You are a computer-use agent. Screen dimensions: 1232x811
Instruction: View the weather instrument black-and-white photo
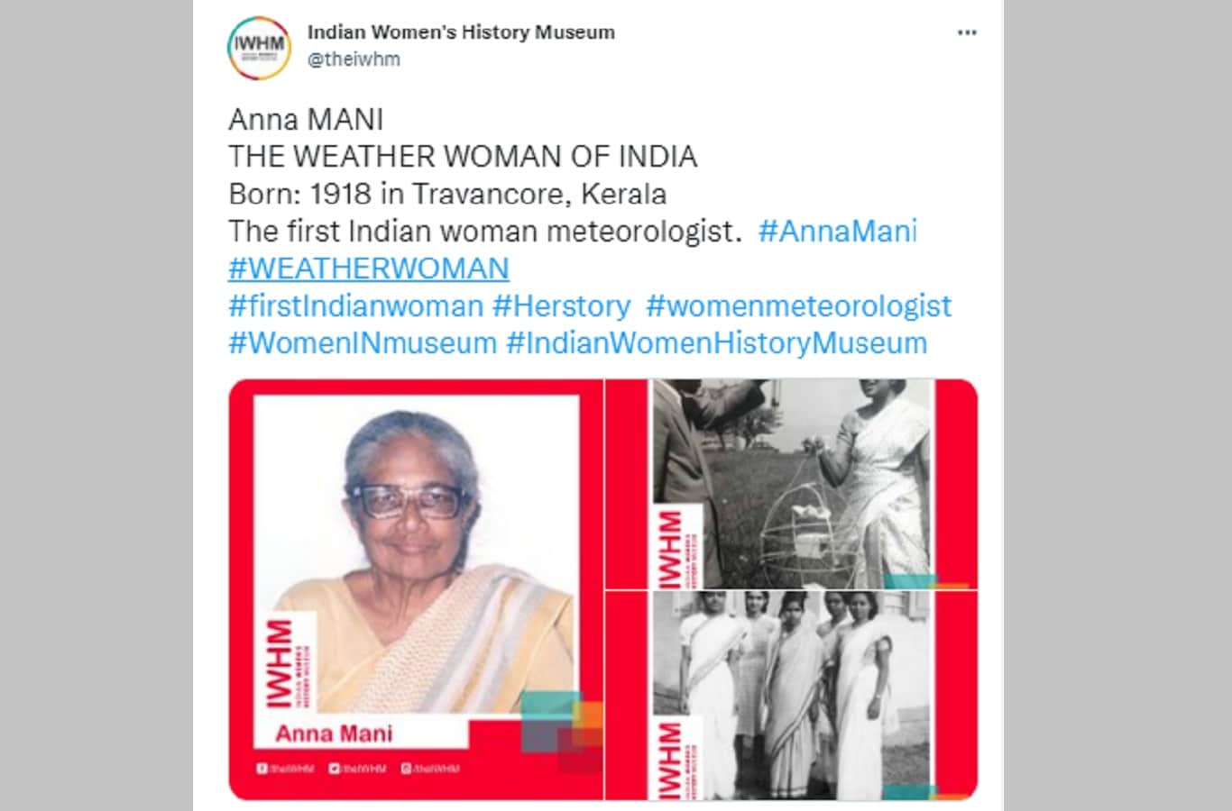pyautogui.click(x=792, y=484)
